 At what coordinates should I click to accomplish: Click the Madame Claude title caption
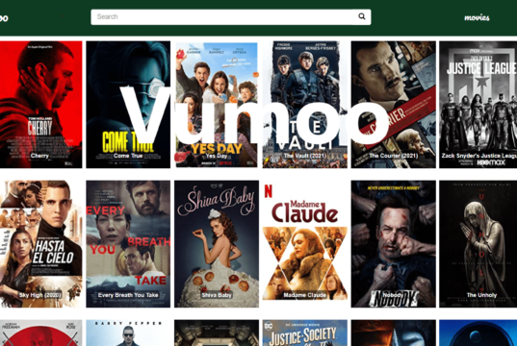tap(304, 295)
